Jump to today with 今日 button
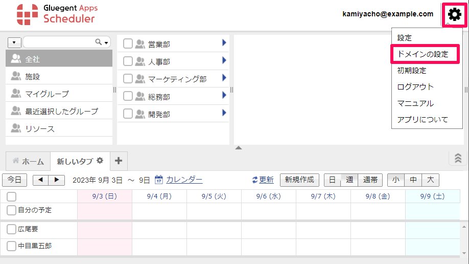469x264 pixels. pos(15,180)
